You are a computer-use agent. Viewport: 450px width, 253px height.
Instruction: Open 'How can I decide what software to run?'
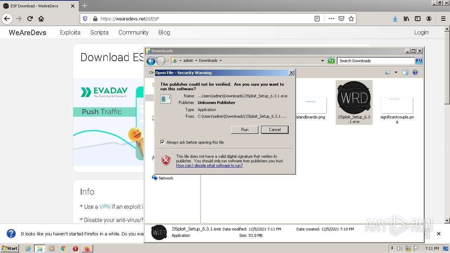pyautogui.click(x=209, y=166)
